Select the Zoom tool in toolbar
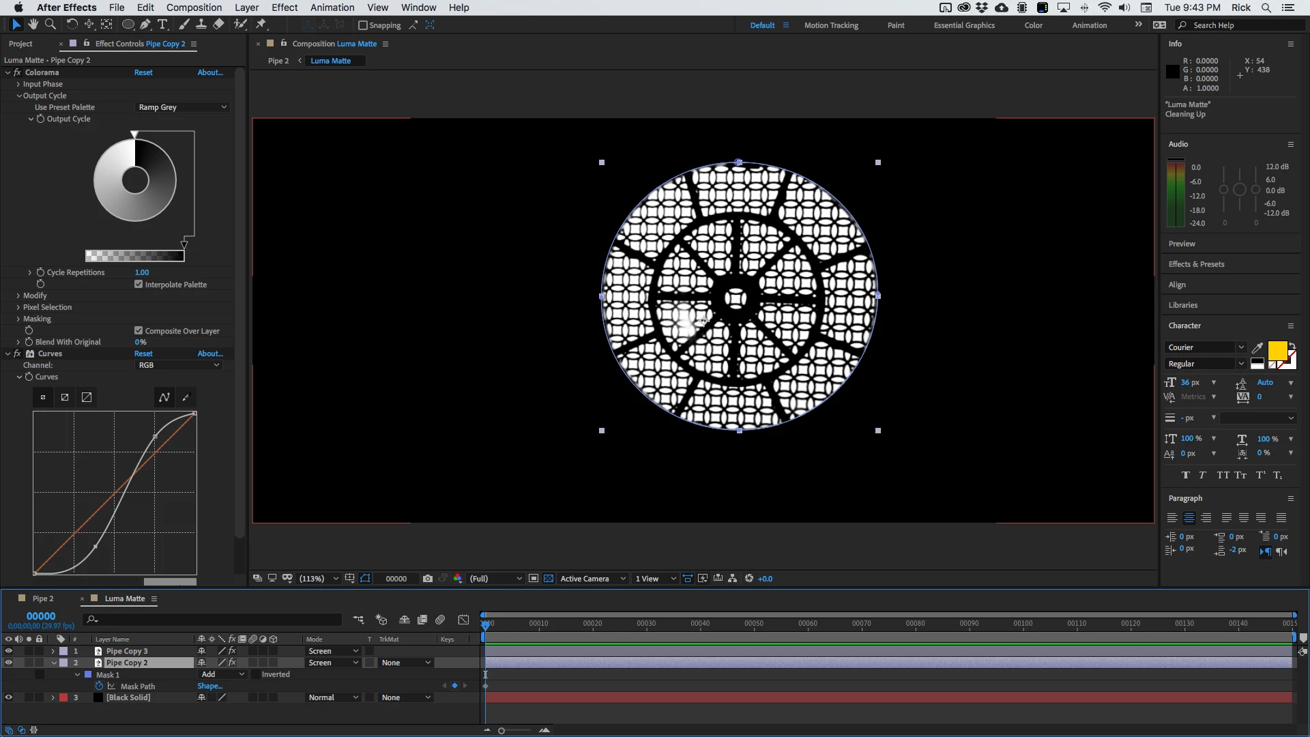This screenshot has height=737, width=1310. click(x=50, y=25)
